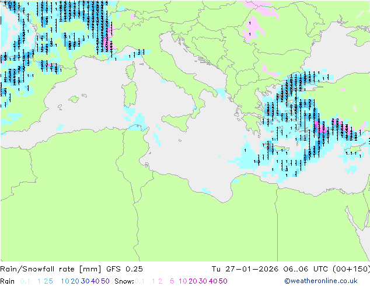Pick the Rain legend 30 value
Viewport: 370px width, 286px height.
pyautogui.click(x=85, y=281)
